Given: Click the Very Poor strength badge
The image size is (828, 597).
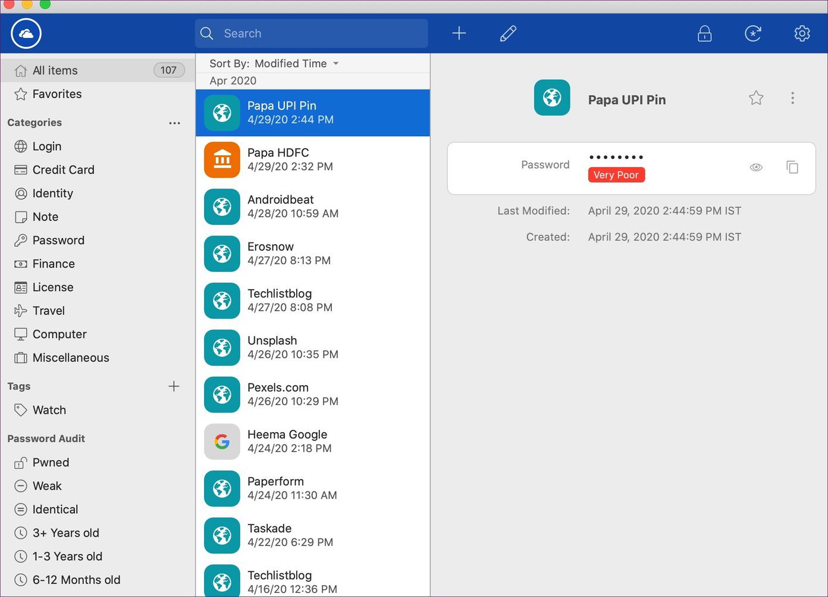Looking at the screenshot, I should 616,175.
